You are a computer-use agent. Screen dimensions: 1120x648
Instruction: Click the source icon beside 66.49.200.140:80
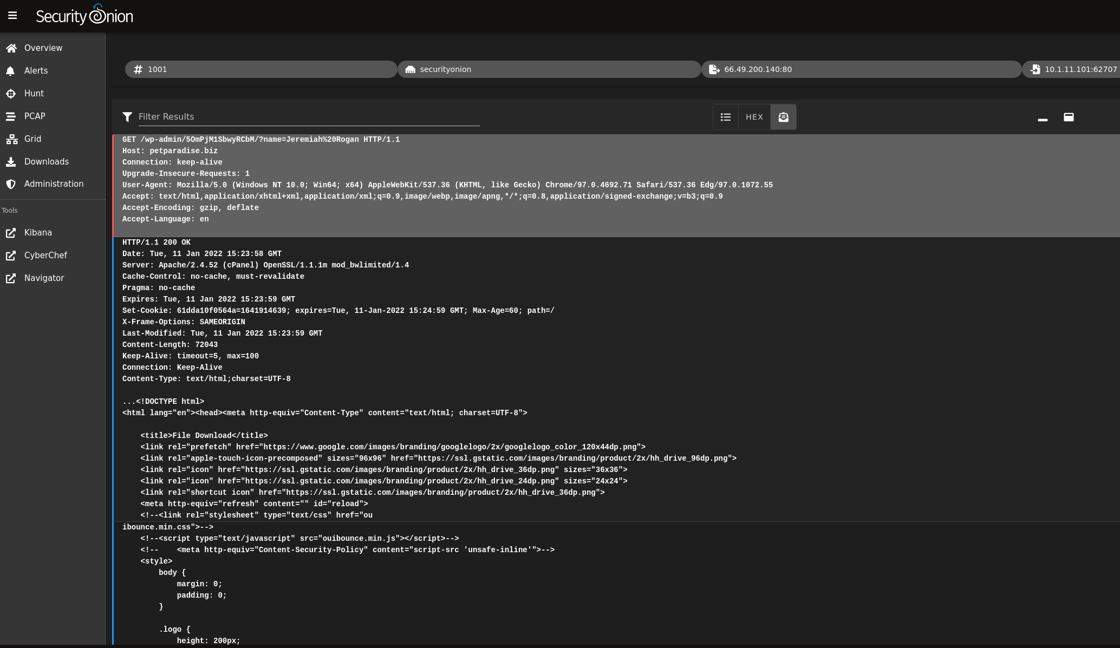714,69
